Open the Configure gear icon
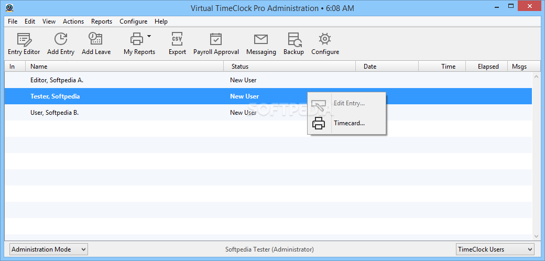The width and height of the screenshot is (545, 261). click(325, 39)
